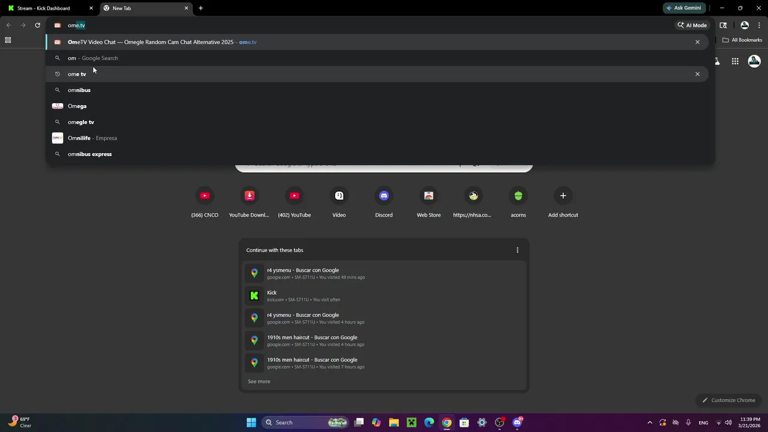Select the 'Omega' suggestion
This screenshot has height=432, width=768.
point(377,106)
